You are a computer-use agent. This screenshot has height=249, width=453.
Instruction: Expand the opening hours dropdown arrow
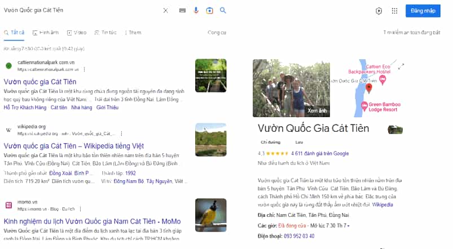(x=349, y=226)
